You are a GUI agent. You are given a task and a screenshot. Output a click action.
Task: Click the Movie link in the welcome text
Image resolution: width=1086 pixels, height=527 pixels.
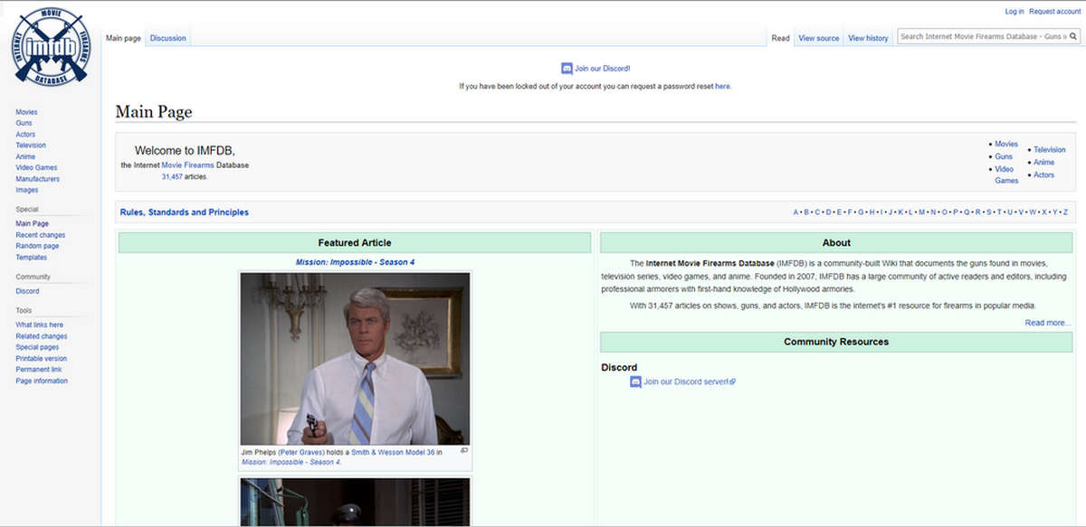pos(171,165)
